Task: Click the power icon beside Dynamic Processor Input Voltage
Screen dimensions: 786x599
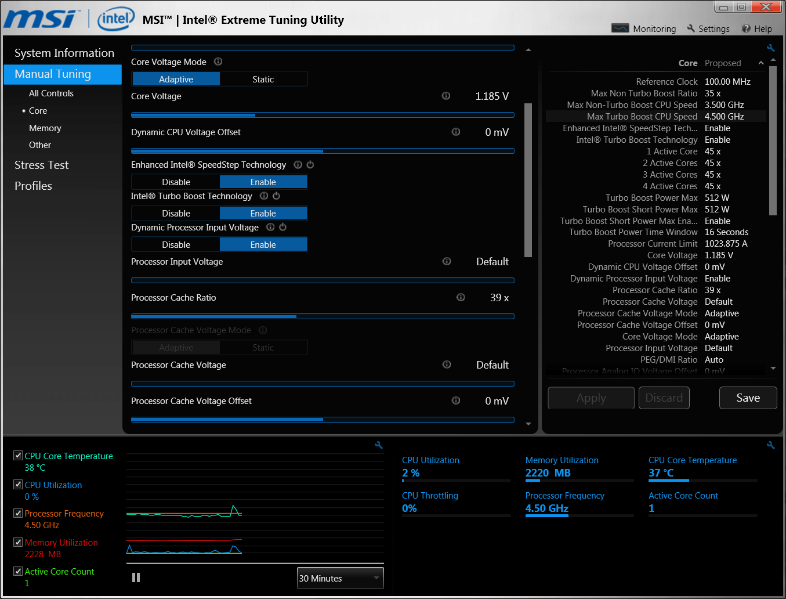Action: click(282, 227)
